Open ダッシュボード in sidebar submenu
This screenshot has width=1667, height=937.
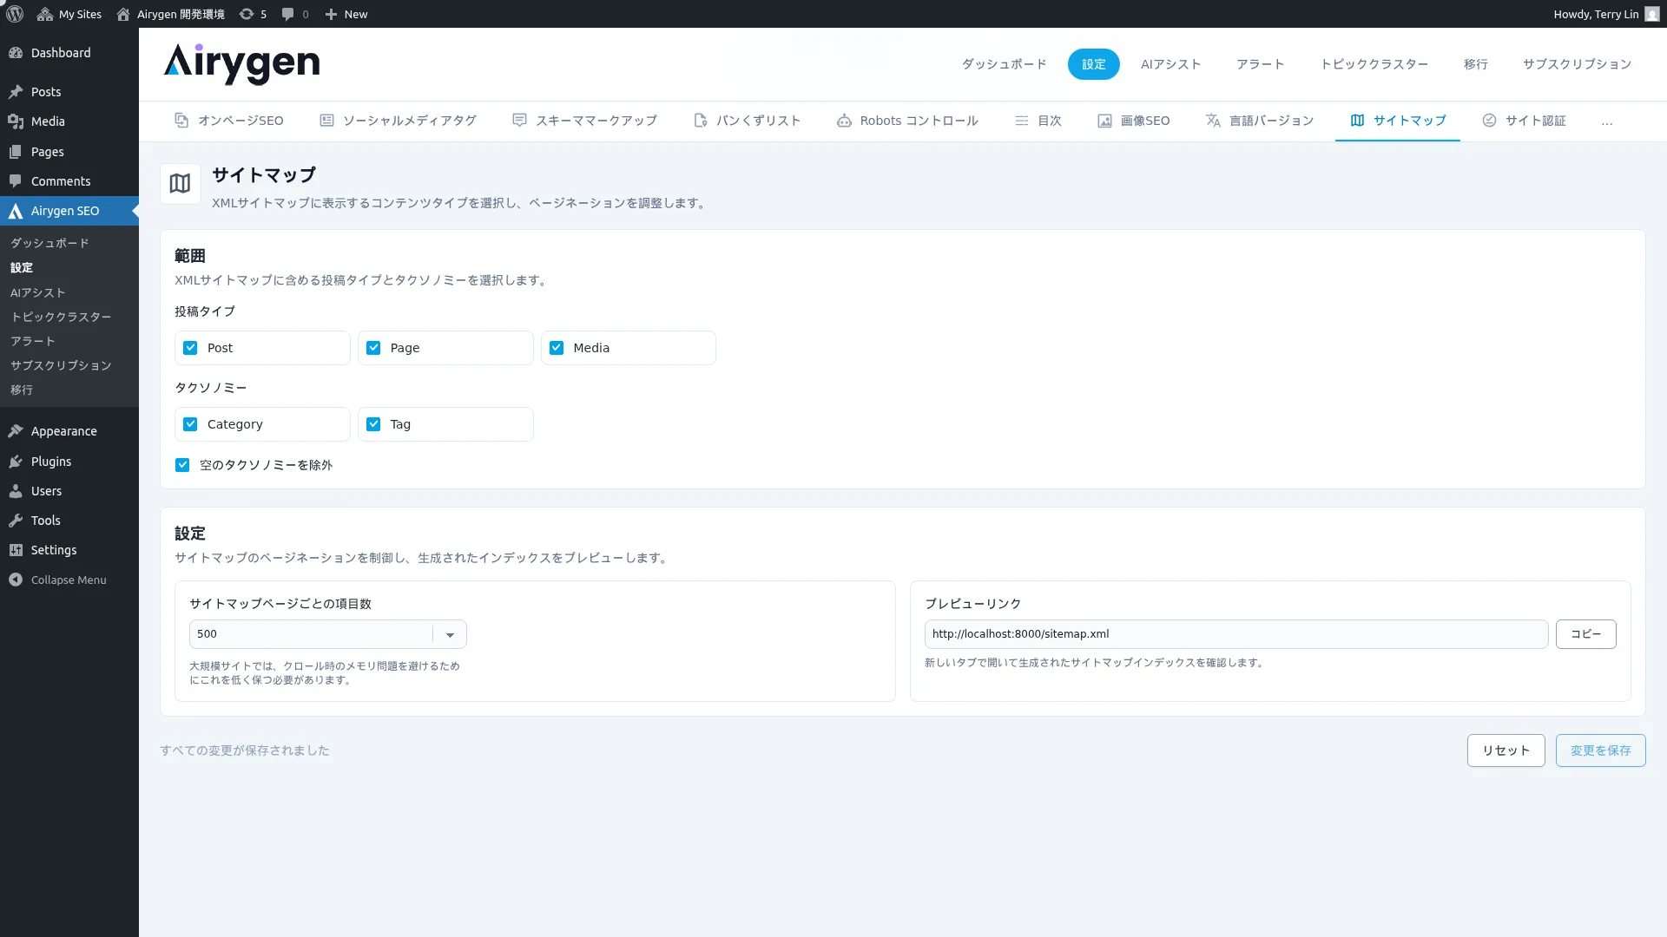49,243
